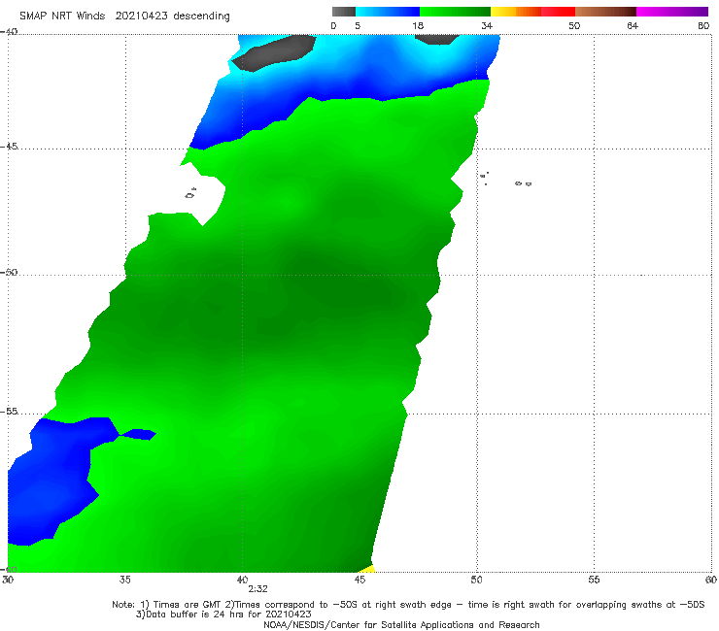Click the colorbar label '34'

tap(487, 26)
